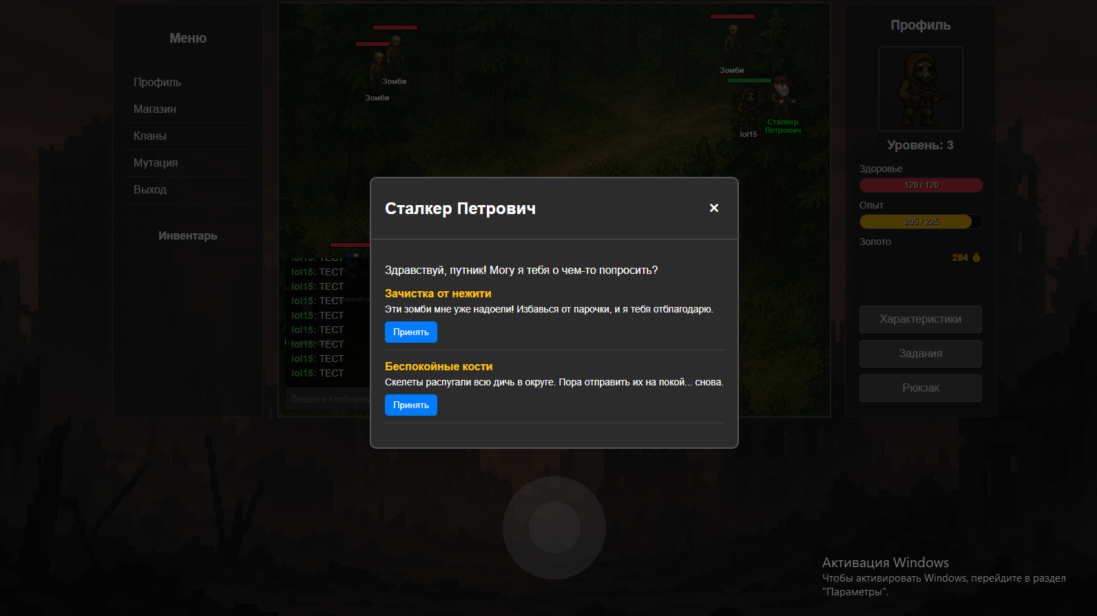Viewport: 1097px width, 616px height.
Task: Accept the Зачистка от нежити quest
Action: (410, 332)
